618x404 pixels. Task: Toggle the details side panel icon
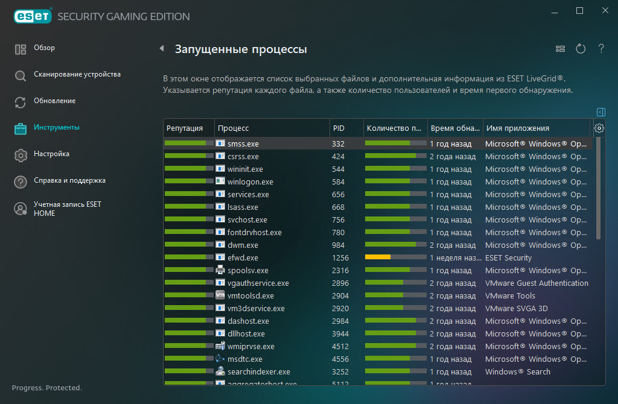(x=600, y=112)
